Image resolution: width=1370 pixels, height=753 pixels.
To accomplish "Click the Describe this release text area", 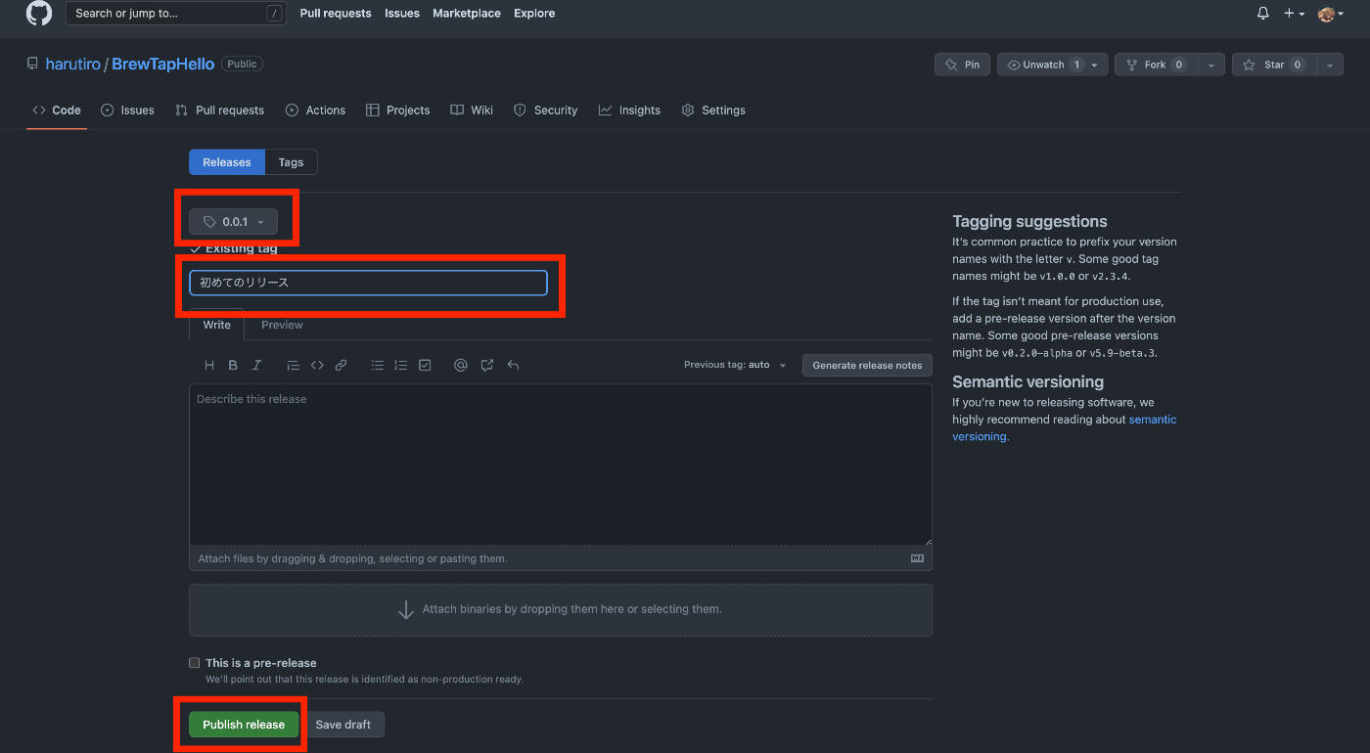I will tap(561, 465).
